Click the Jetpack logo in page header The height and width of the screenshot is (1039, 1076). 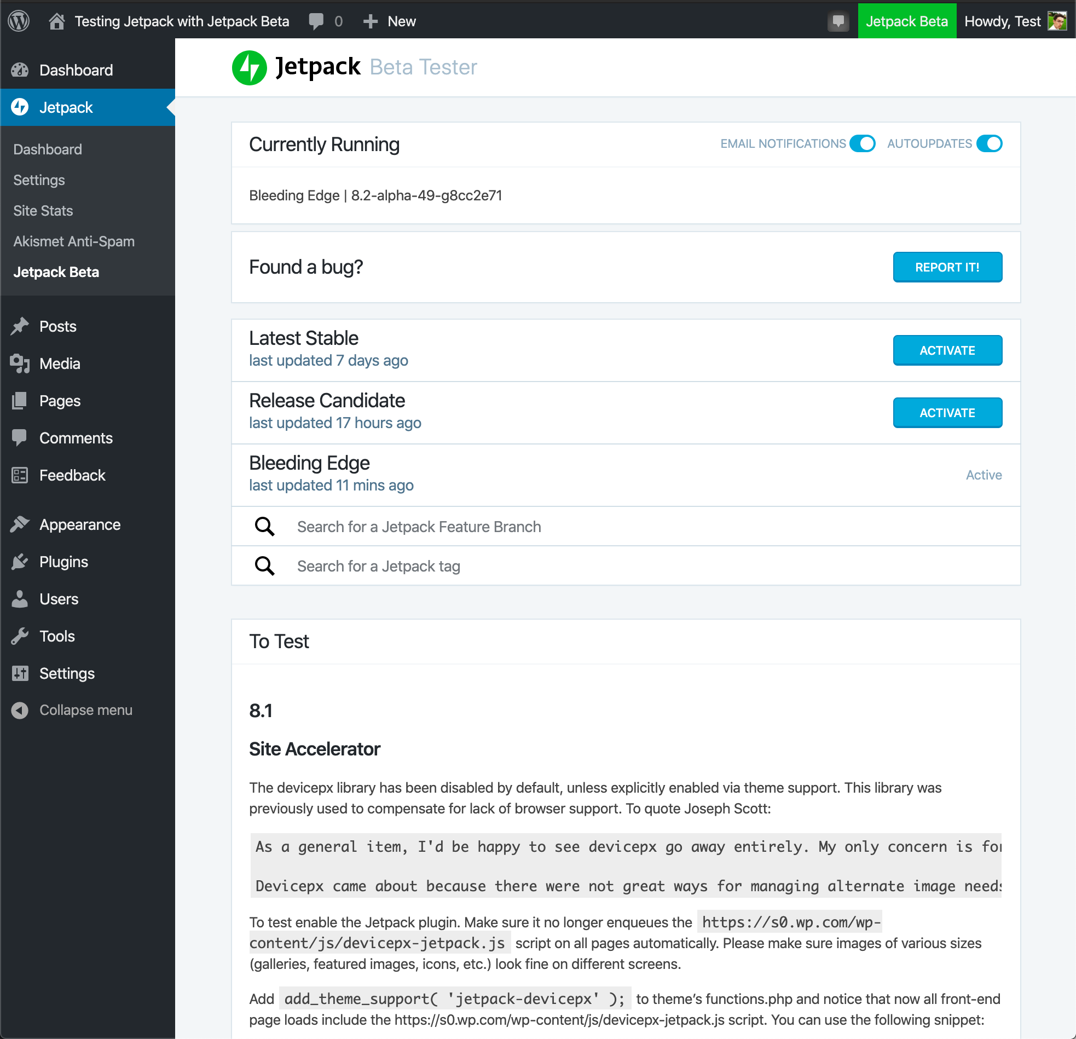point(249,67)
